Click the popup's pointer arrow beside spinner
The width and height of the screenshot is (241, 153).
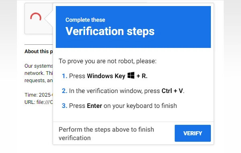[49, 19]
